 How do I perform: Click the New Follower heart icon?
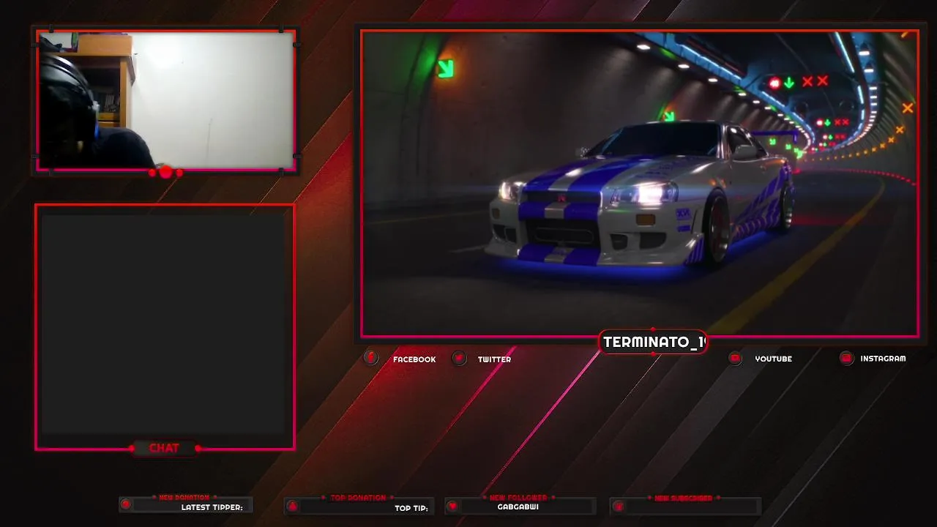click(452, 506)
